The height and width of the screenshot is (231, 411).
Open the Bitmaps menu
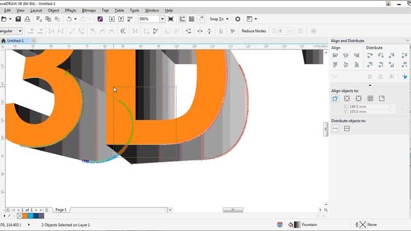point(89,10)
